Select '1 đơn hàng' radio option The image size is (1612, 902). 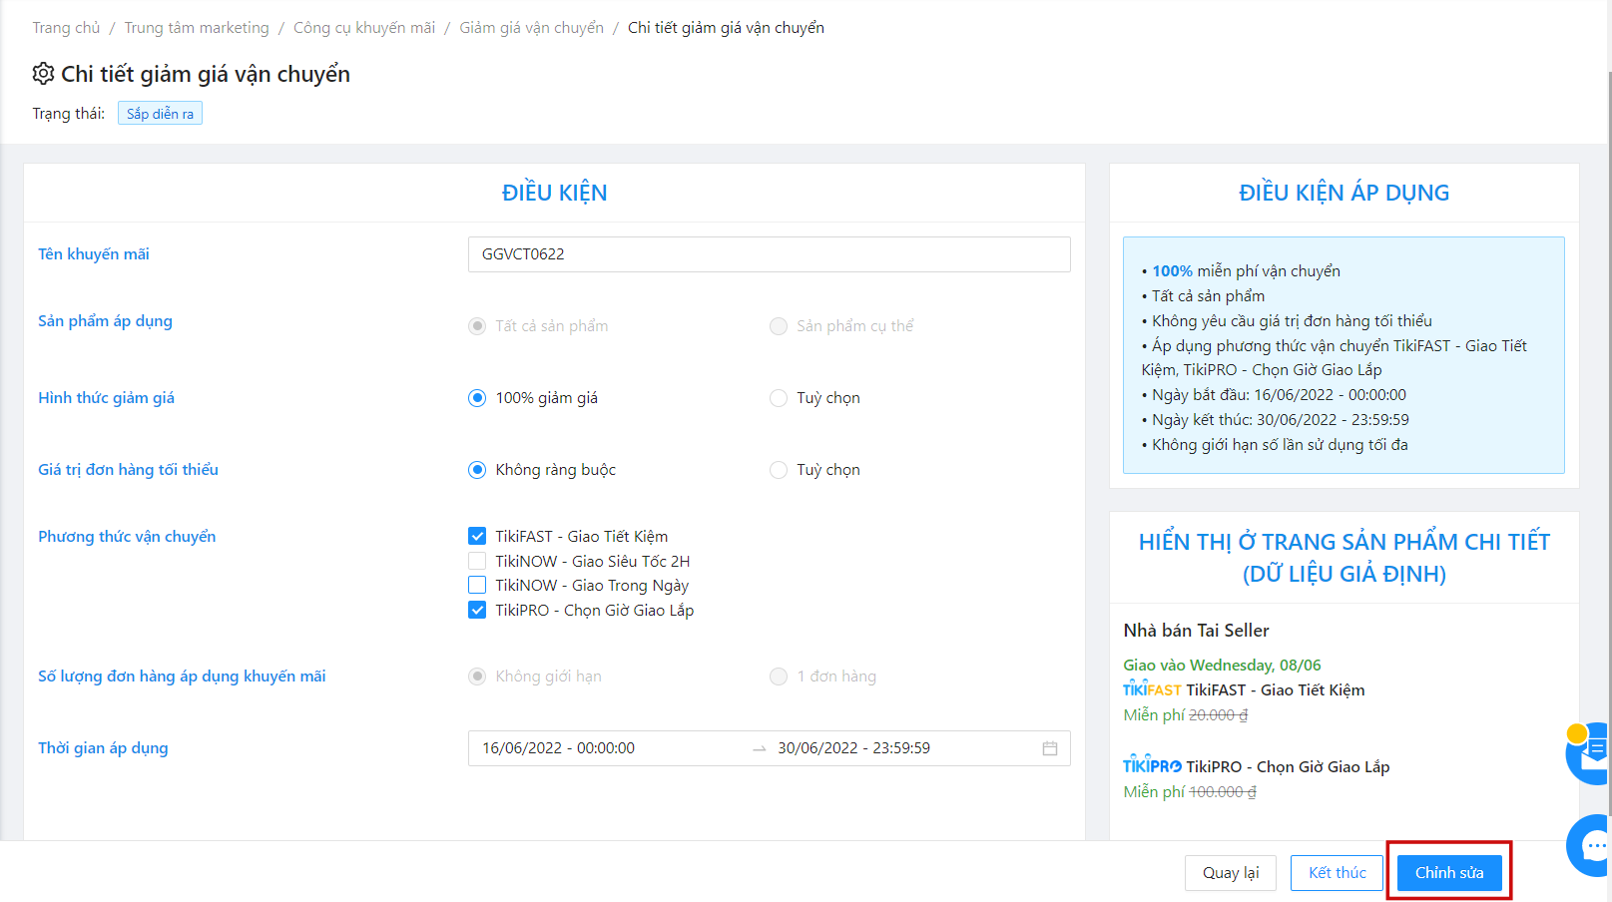tap(779, 676)
